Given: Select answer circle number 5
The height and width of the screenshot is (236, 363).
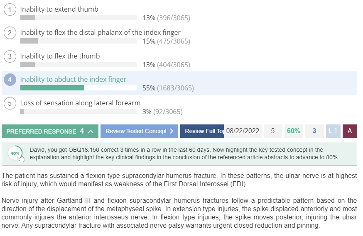Looking at the screenshot, I should click(10, 103).
